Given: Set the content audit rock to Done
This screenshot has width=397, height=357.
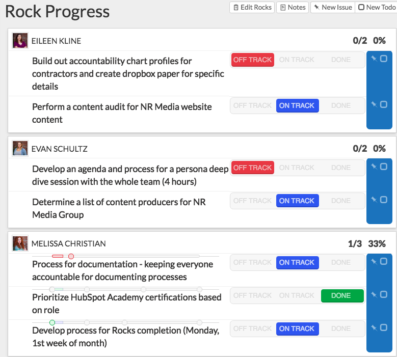Looking at the screenshot, I should click(x=340, y=105).
